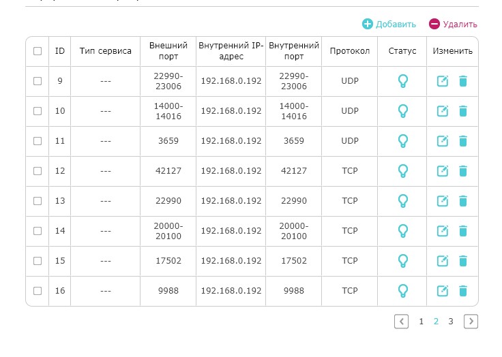Edit rule ID 16 entry
This screenshot has height=357, width=502.
pos(443,291)
